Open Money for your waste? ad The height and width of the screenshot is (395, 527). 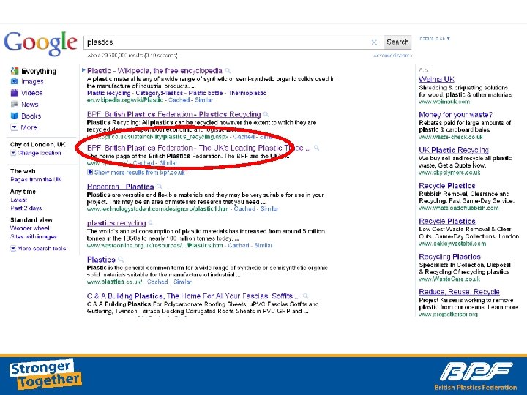pyautogui.click(x=455, y=115)
